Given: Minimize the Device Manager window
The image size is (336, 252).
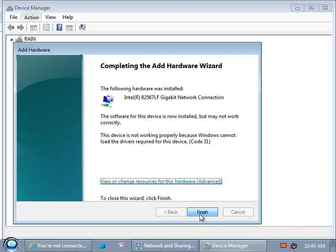Looking at the screenshot, I should (297, 8).
